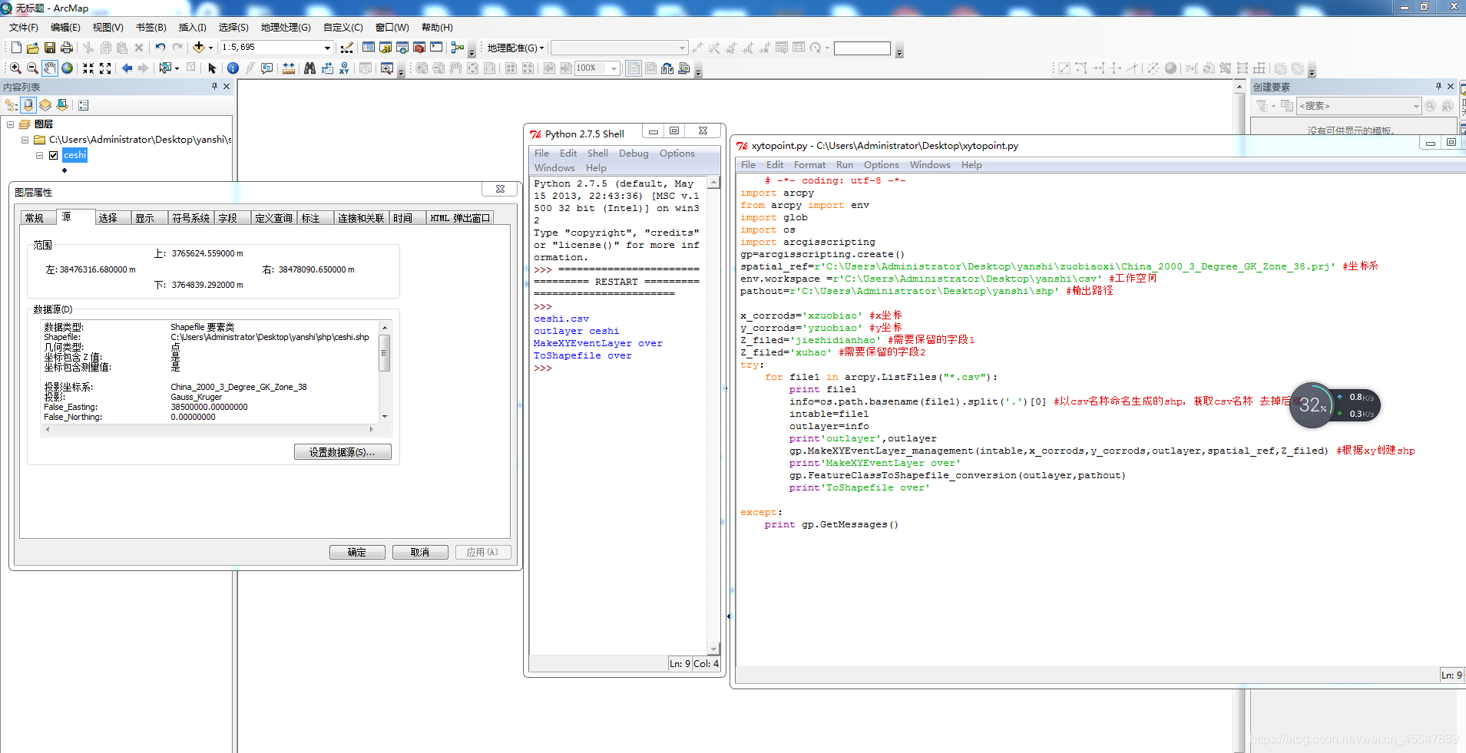The image size is (1466, 753).
Task: Open the ModelBuilder window icon
Action: coord(458,48)
